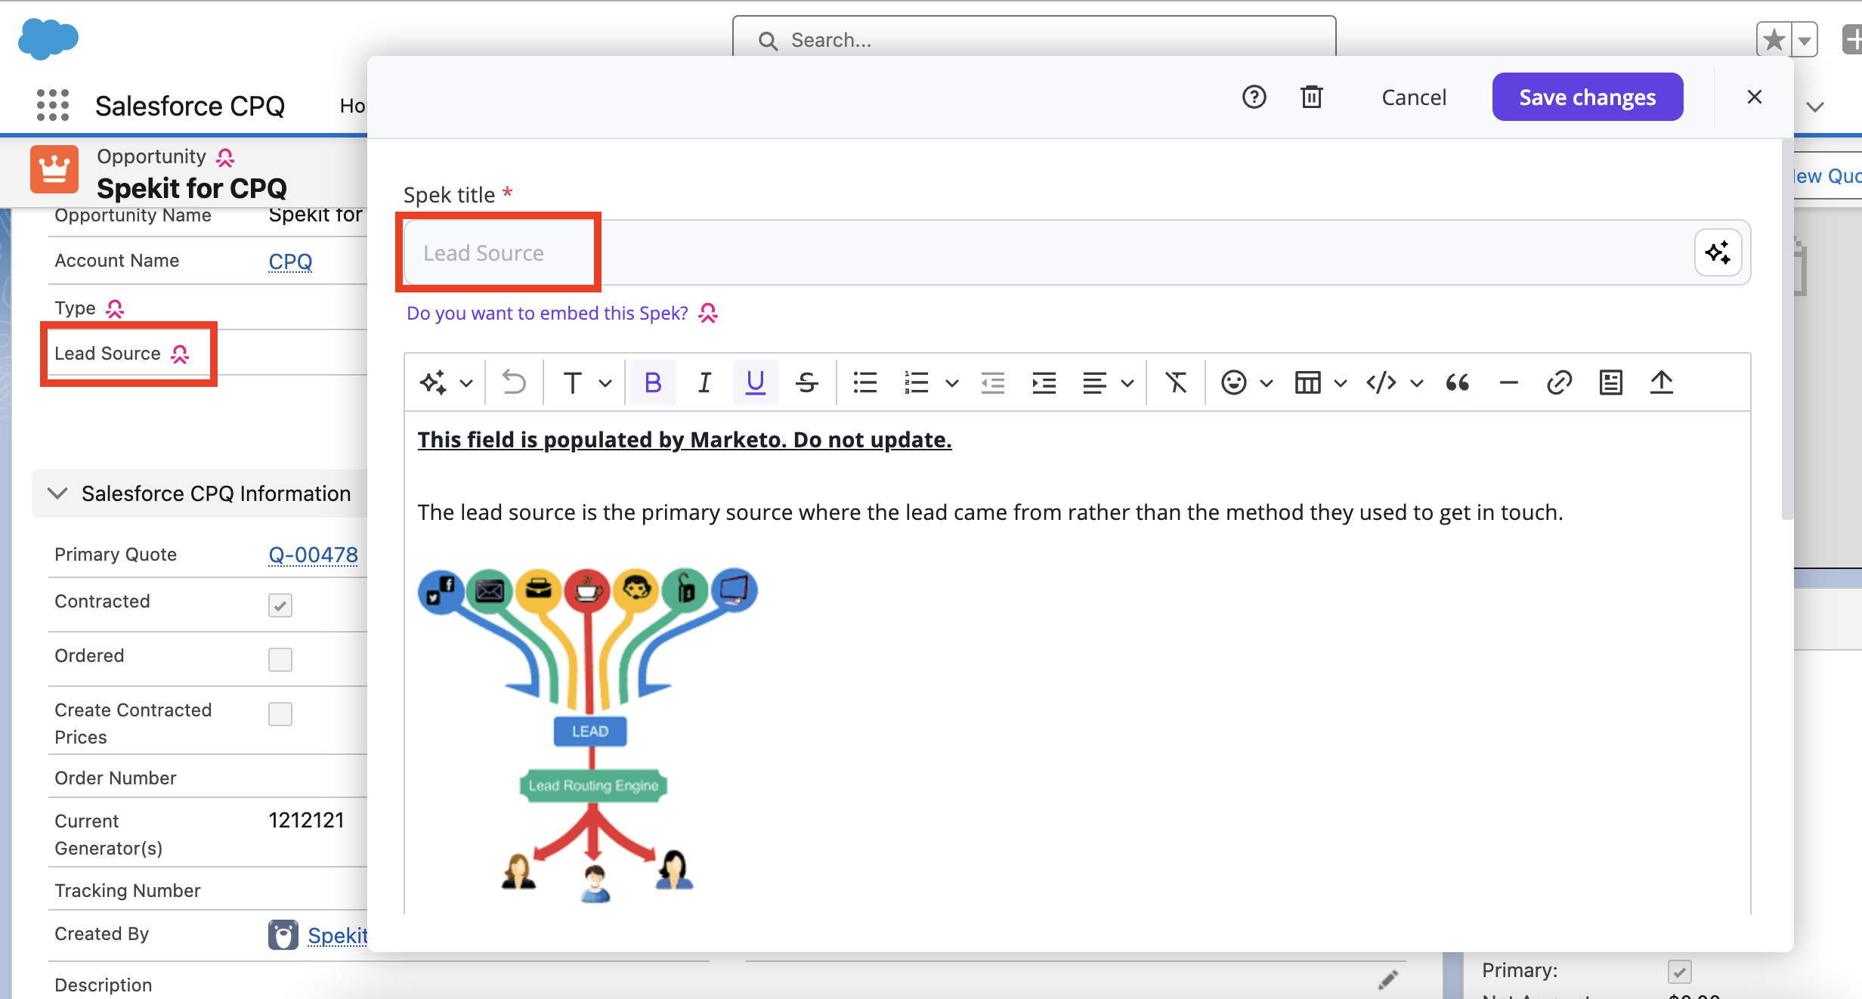Open Primary Quote Q-00478 link
The image size is (1862, 999).
[314, 555]
